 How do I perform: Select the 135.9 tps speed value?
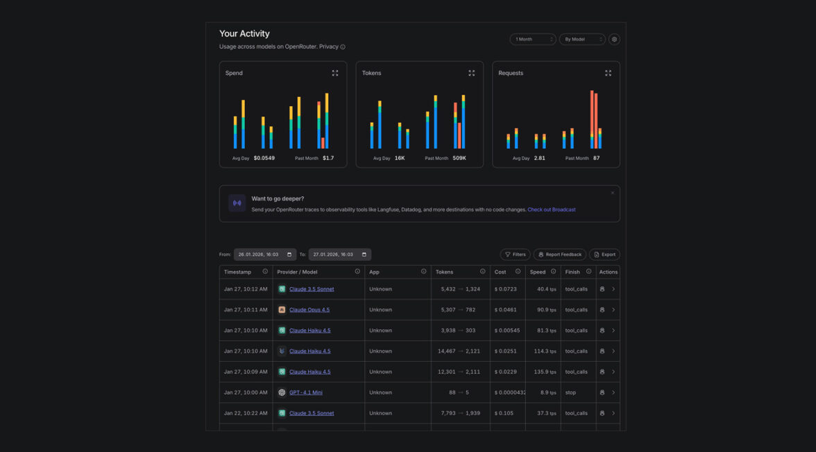tap(545, 372)
